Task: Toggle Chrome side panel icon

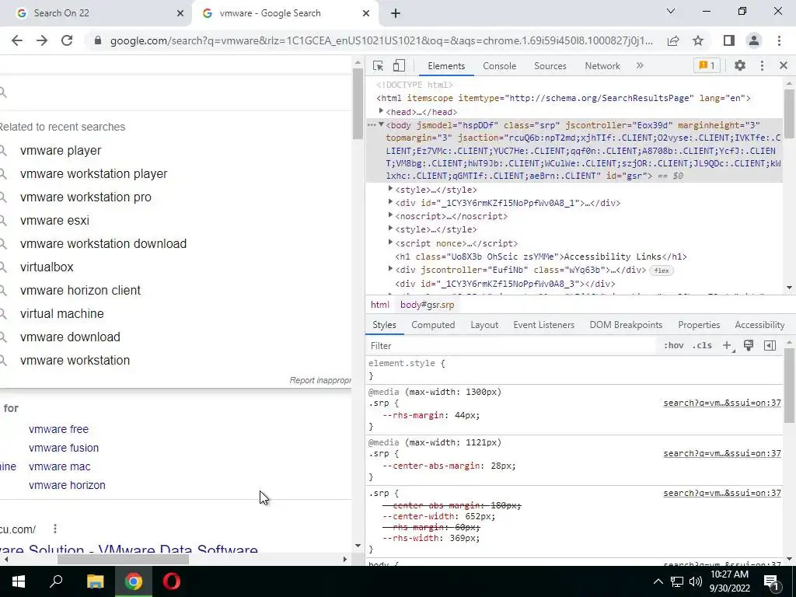Action: pos(729,40)
